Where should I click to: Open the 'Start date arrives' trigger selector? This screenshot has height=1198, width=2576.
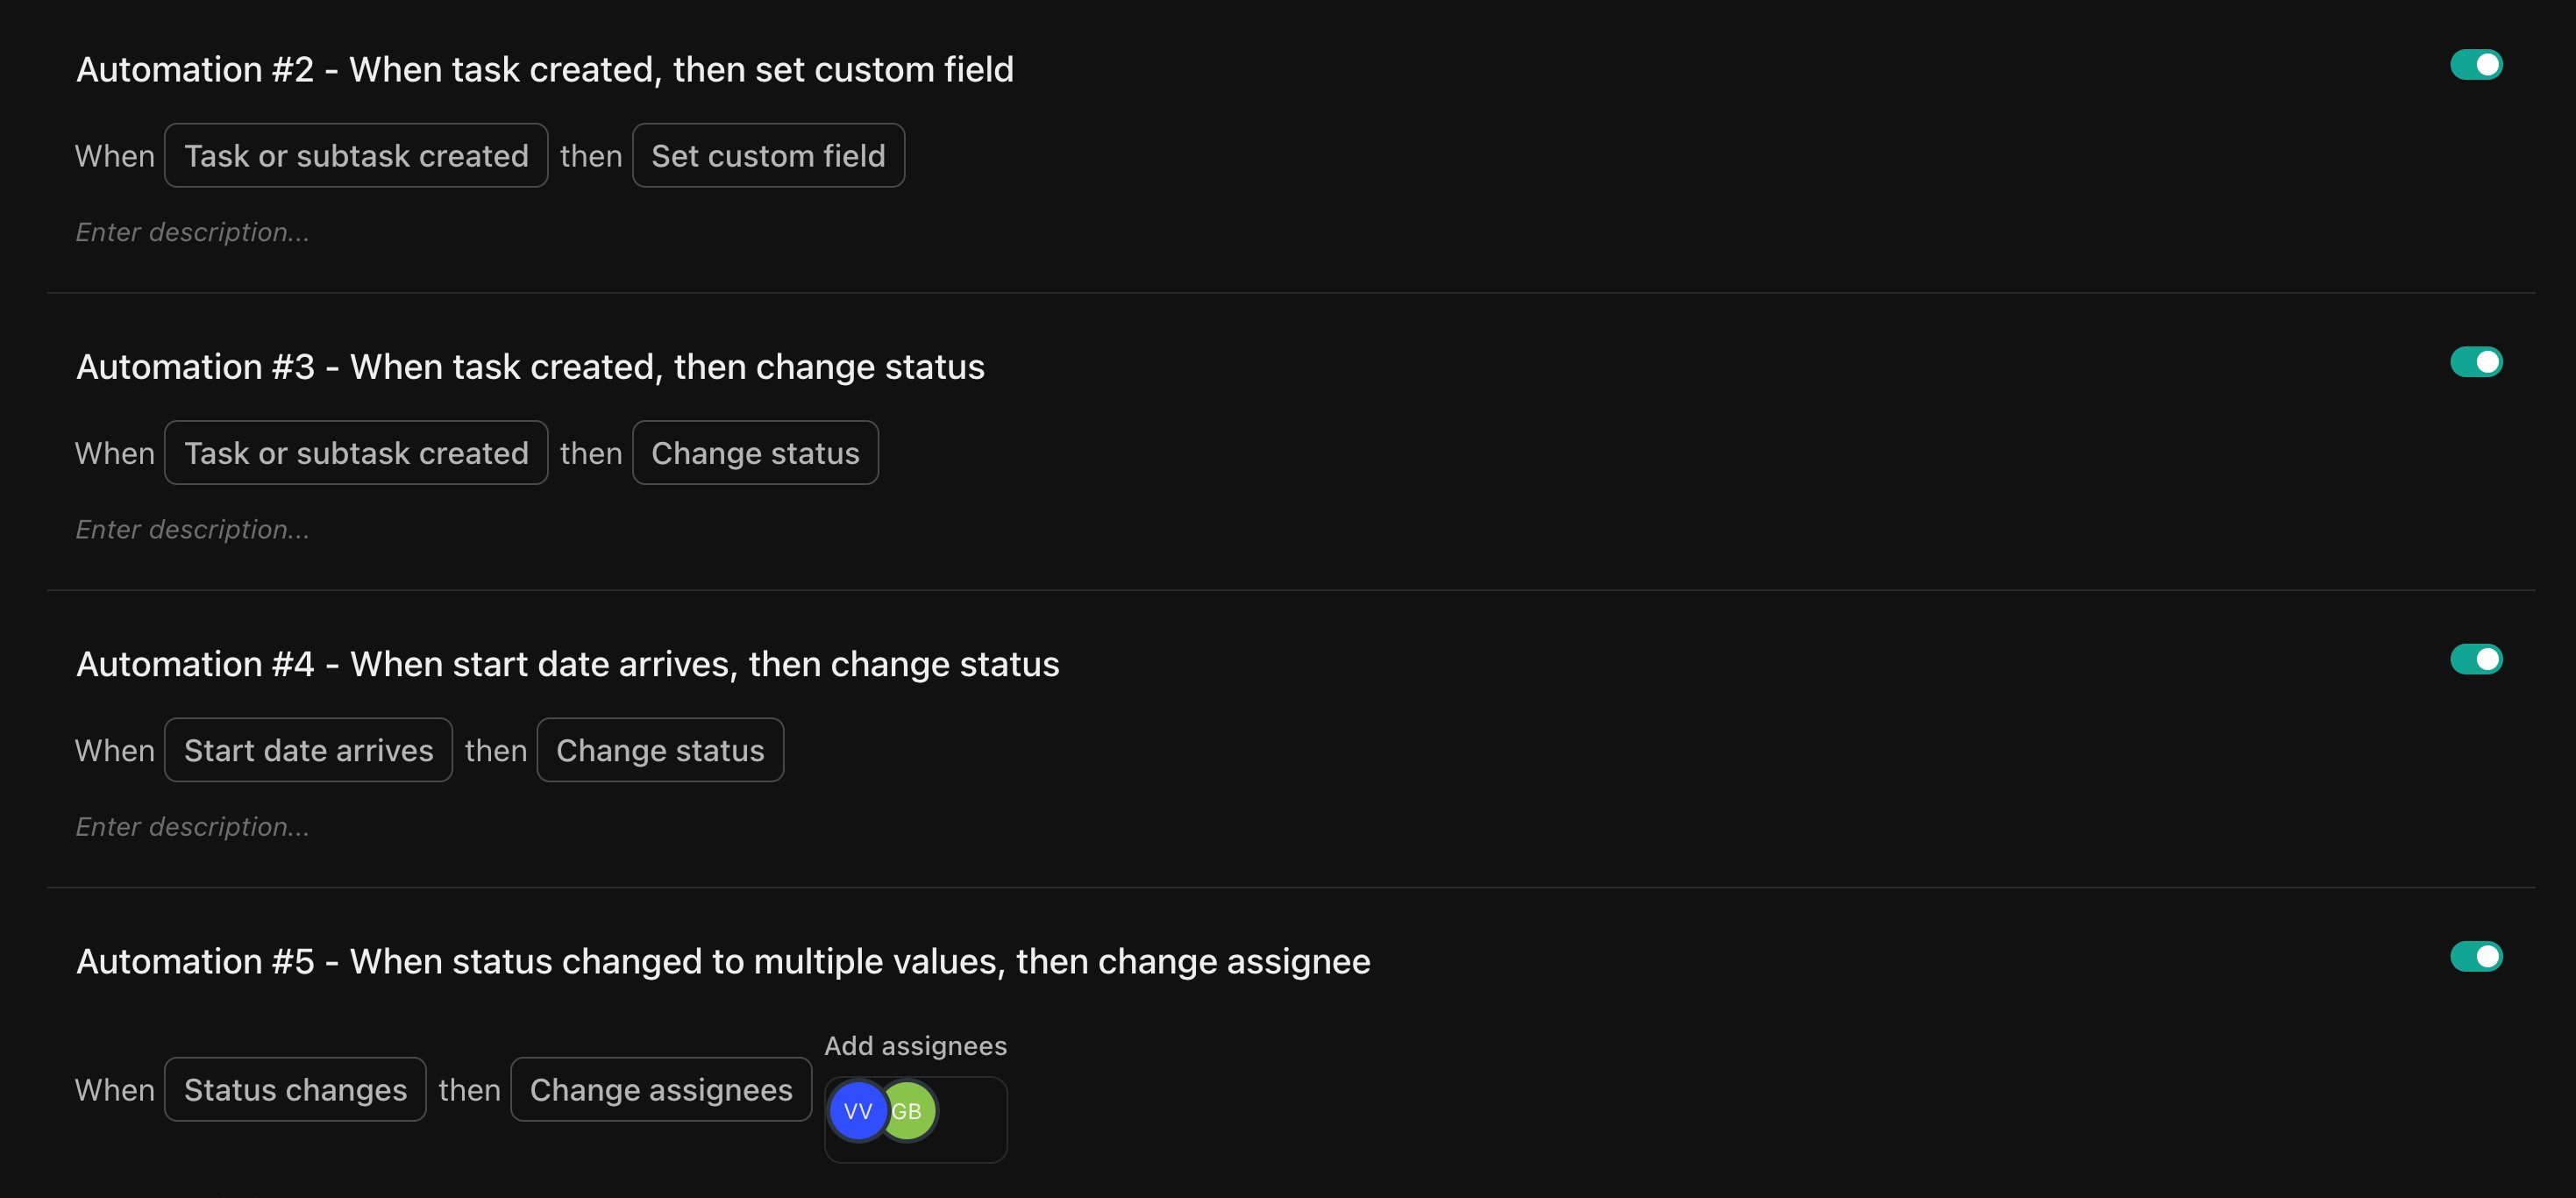pyautogui.click(x=308, y=750)
